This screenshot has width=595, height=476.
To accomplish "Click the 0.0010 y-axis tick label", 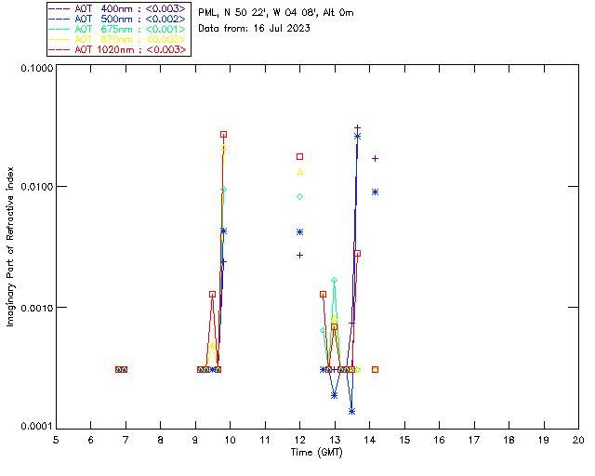I will 37,308.
